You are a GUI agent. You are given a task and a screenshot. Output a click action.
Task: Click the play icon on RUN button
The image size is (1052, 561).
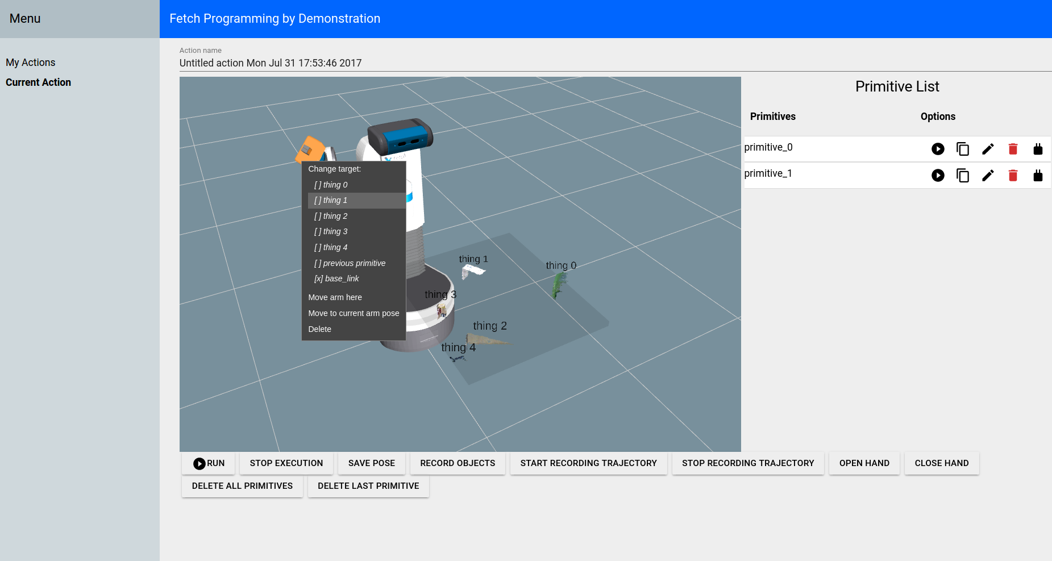[x=199, y=464]
